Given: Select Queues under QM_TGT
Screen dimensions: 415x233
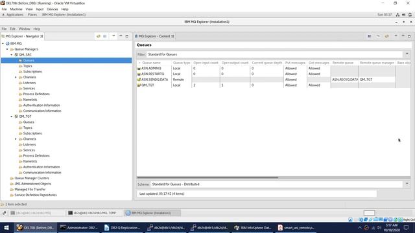Looking at the screenshot, I should tap(29, 122).
